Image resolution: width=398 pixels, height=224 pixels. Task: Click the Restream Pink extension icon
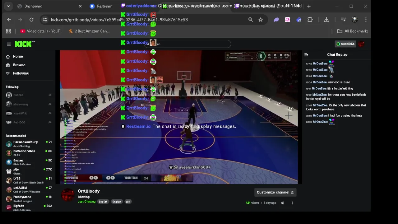click(x=287, y=20)
